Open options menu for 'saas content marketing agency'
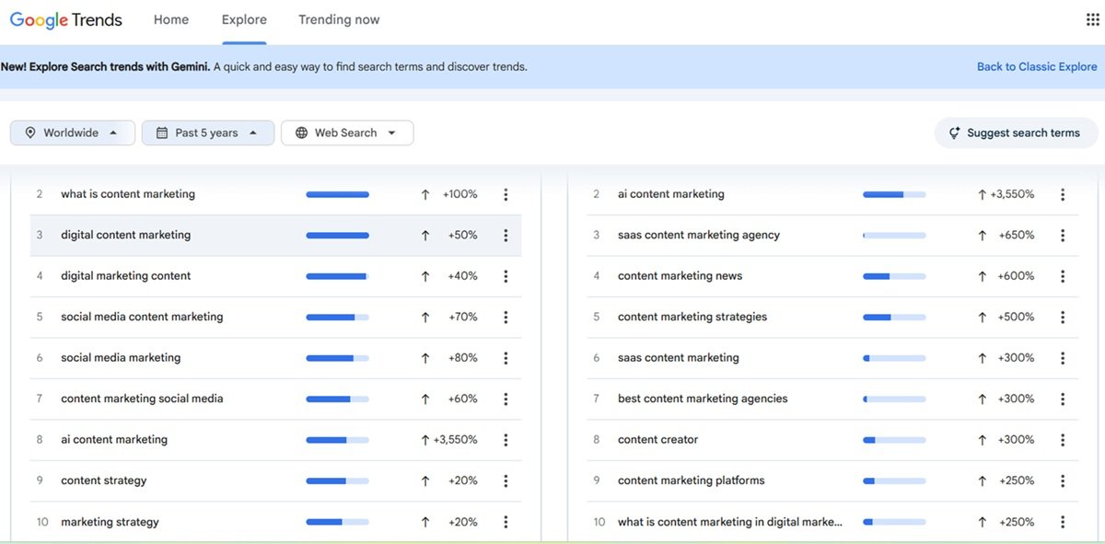 1063,236
